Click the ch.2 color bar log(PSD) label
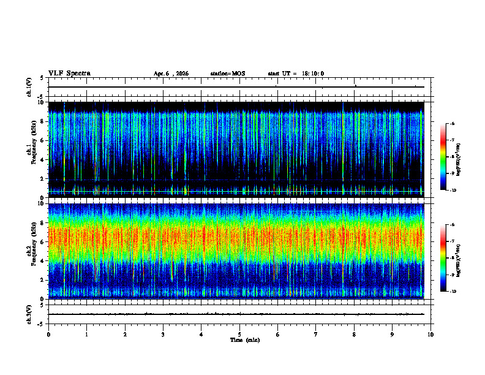This screenshot has height=375, width=485. click(459, 261)
